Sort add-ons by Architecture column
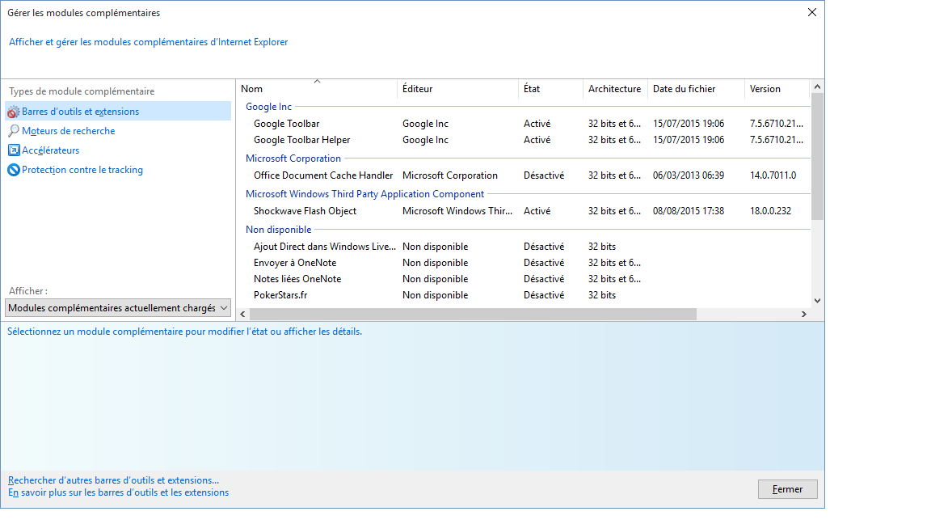The height and width of the screenshot is (524, 931). [x=616, y=89]
